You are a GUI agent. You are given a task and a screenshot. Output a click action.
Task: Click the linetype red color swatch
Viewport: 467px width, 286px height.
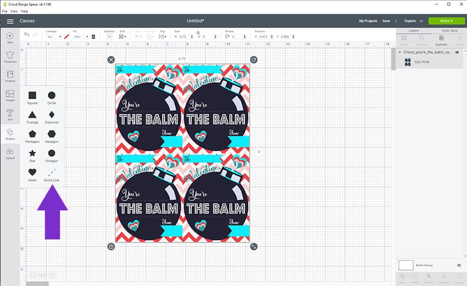(66, 37)
